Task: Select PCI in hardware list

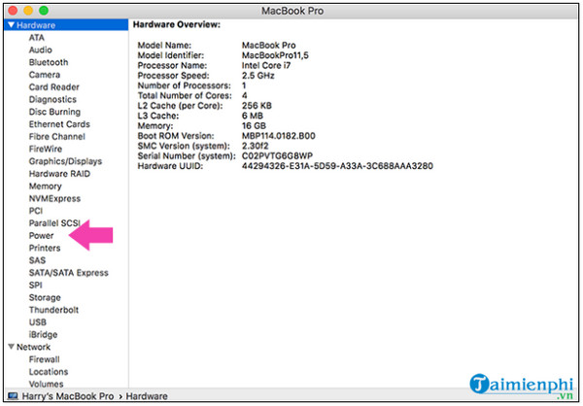Action: pos(36,211)
